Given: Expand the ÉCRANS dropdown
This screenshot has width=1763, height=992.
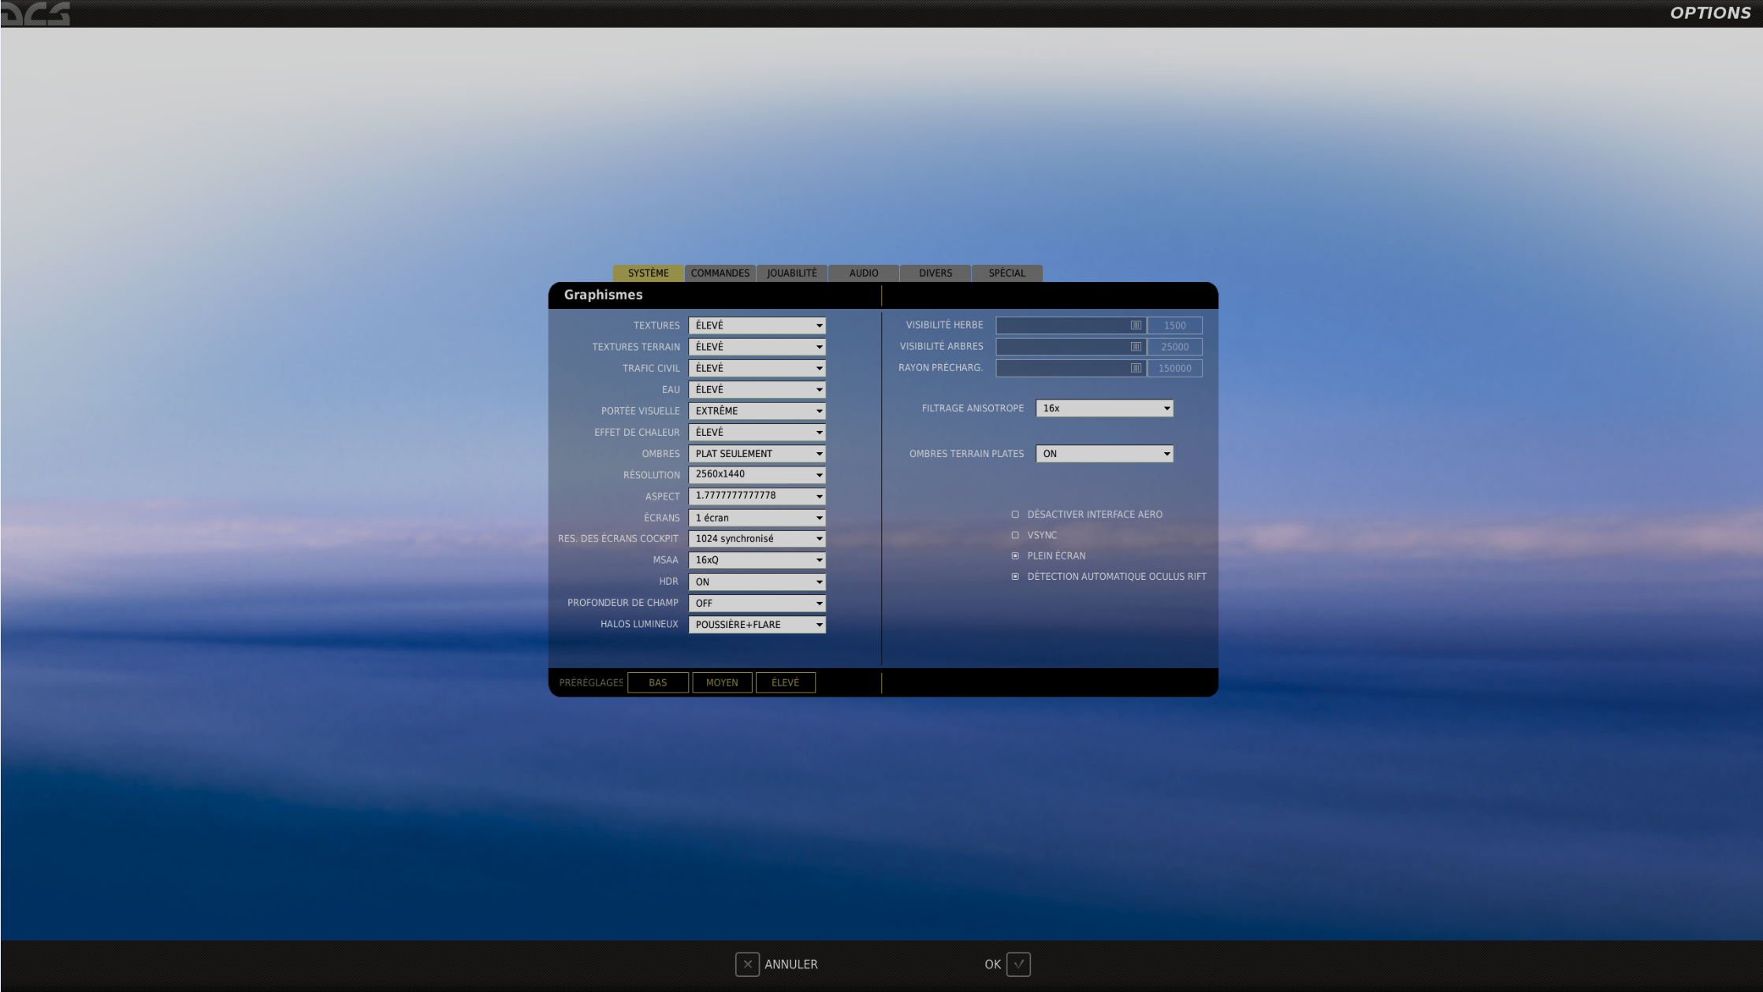Looking at the screenshot, I should 757,518.
